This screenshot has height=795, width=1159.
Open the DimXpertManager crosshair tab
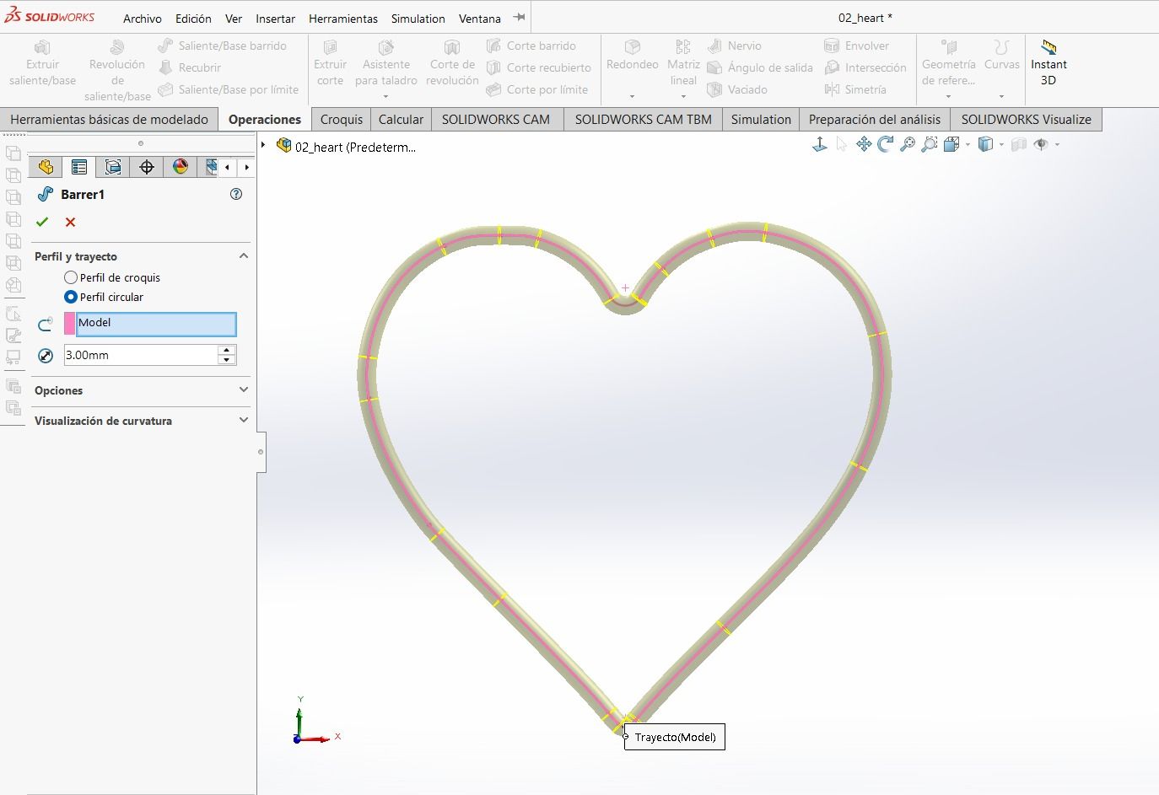coord(147,167)
